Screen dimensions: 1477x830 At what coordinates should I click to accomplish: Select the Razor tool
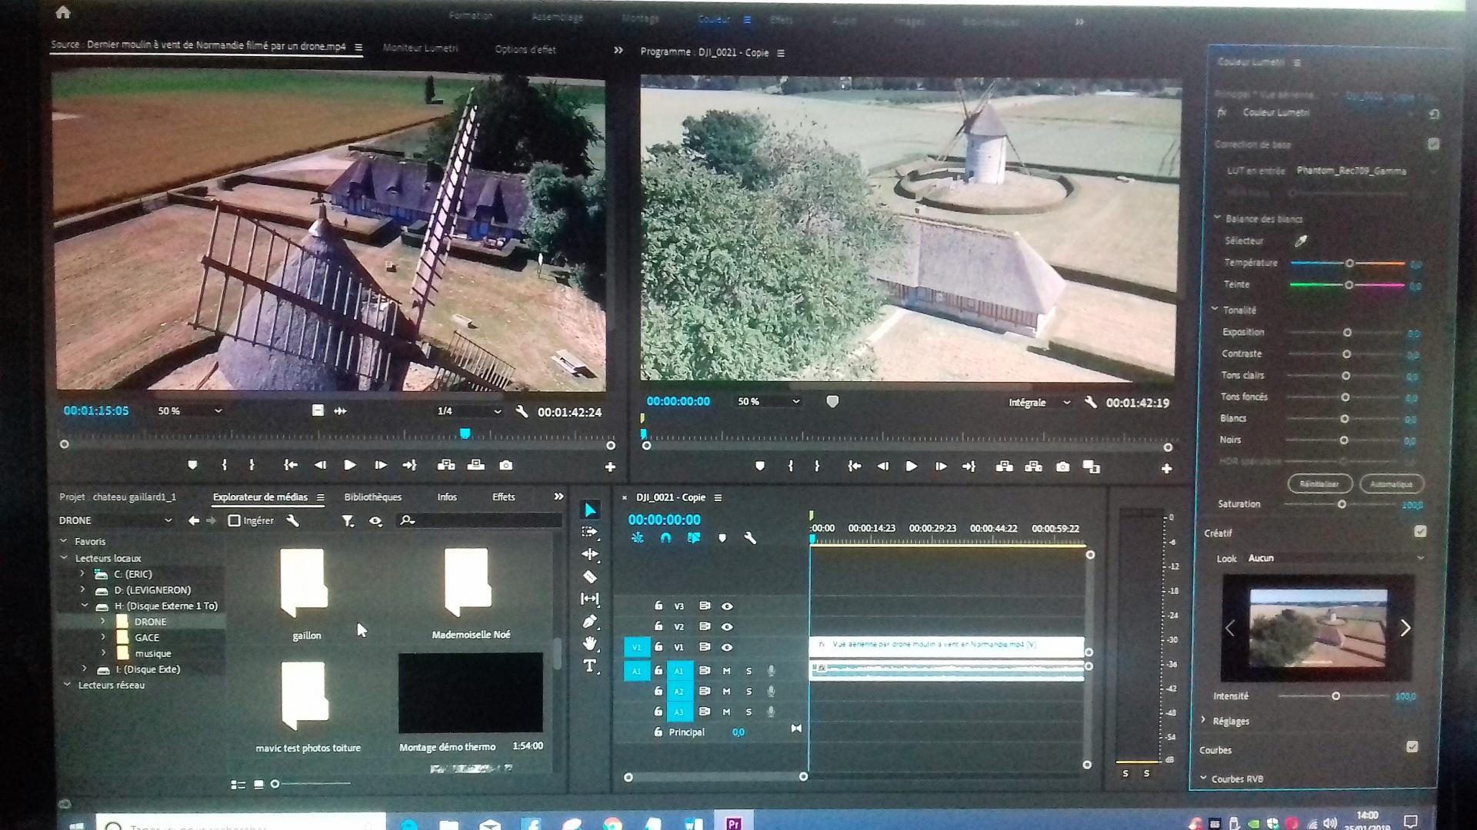590,576
